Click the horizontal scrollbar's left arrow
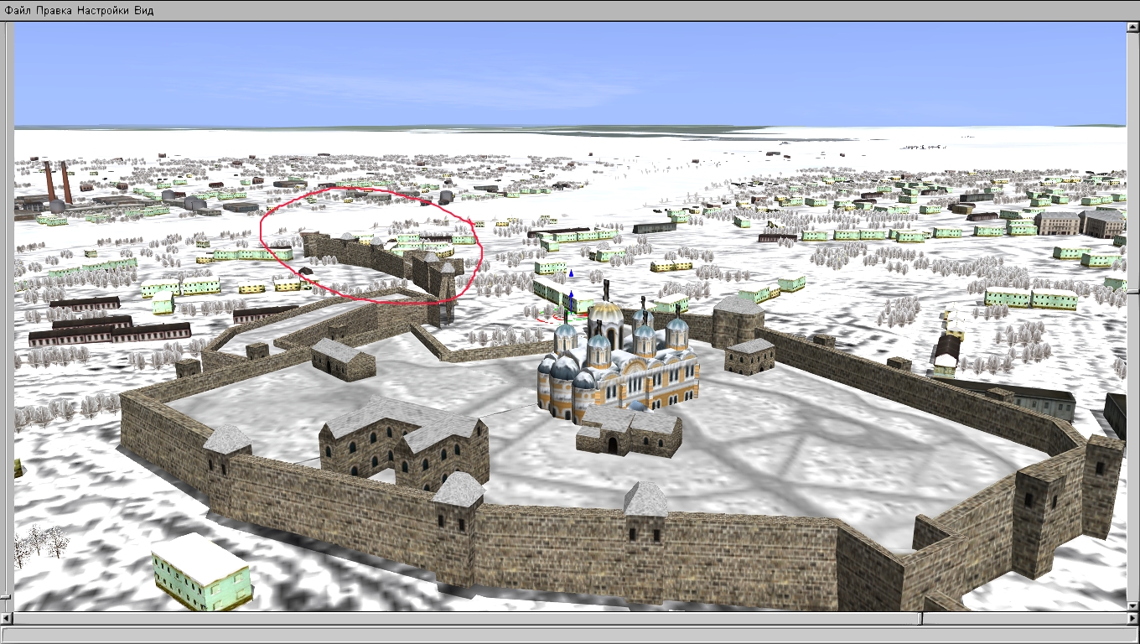The width and height of the screenshot is (1140, 644). [6, 619]
